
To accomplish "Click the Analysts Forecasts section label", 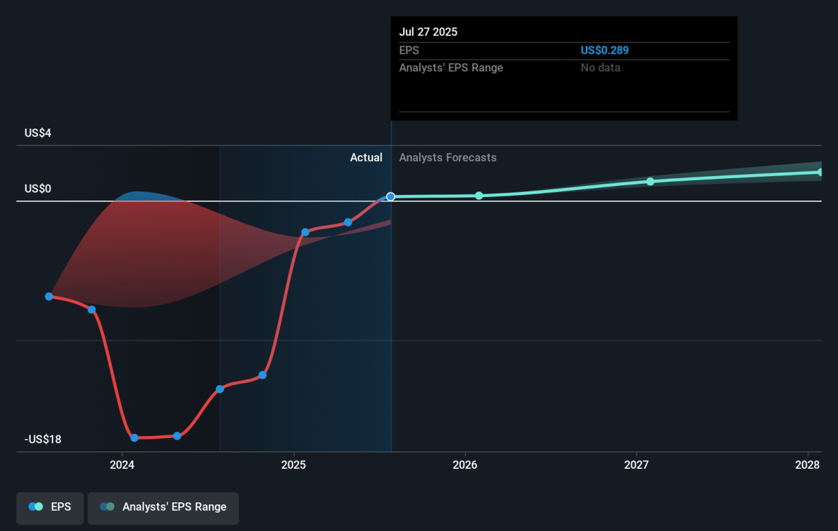I will tap(448, 157).
